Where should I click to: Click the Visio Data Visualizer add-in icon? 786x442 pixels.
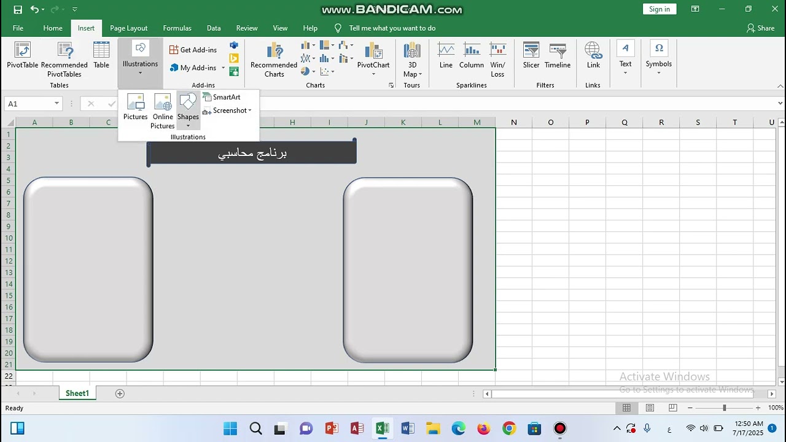pos(234,45)
